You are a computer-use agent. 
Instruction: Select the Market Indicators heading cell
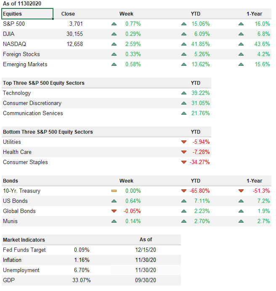[24, 240]
